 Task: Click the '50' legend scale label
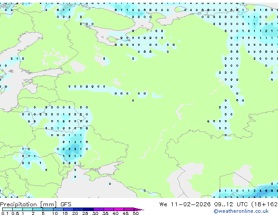pos(136,213)
